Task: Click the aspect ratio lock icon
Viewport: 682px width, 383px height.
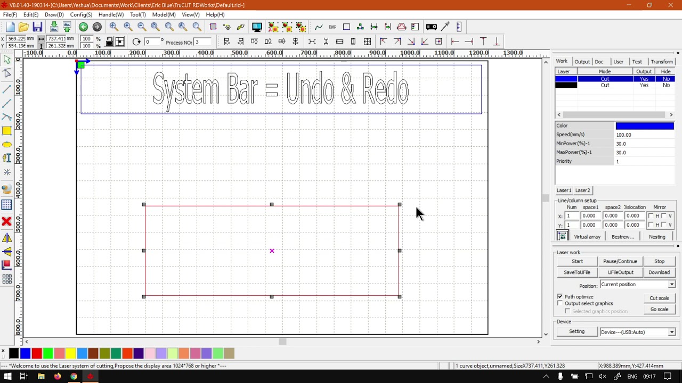Action: tap(109, 42)
